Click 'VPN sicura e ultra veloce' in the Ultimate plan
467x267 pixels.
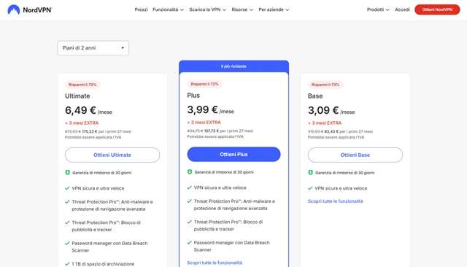[98, 188]
